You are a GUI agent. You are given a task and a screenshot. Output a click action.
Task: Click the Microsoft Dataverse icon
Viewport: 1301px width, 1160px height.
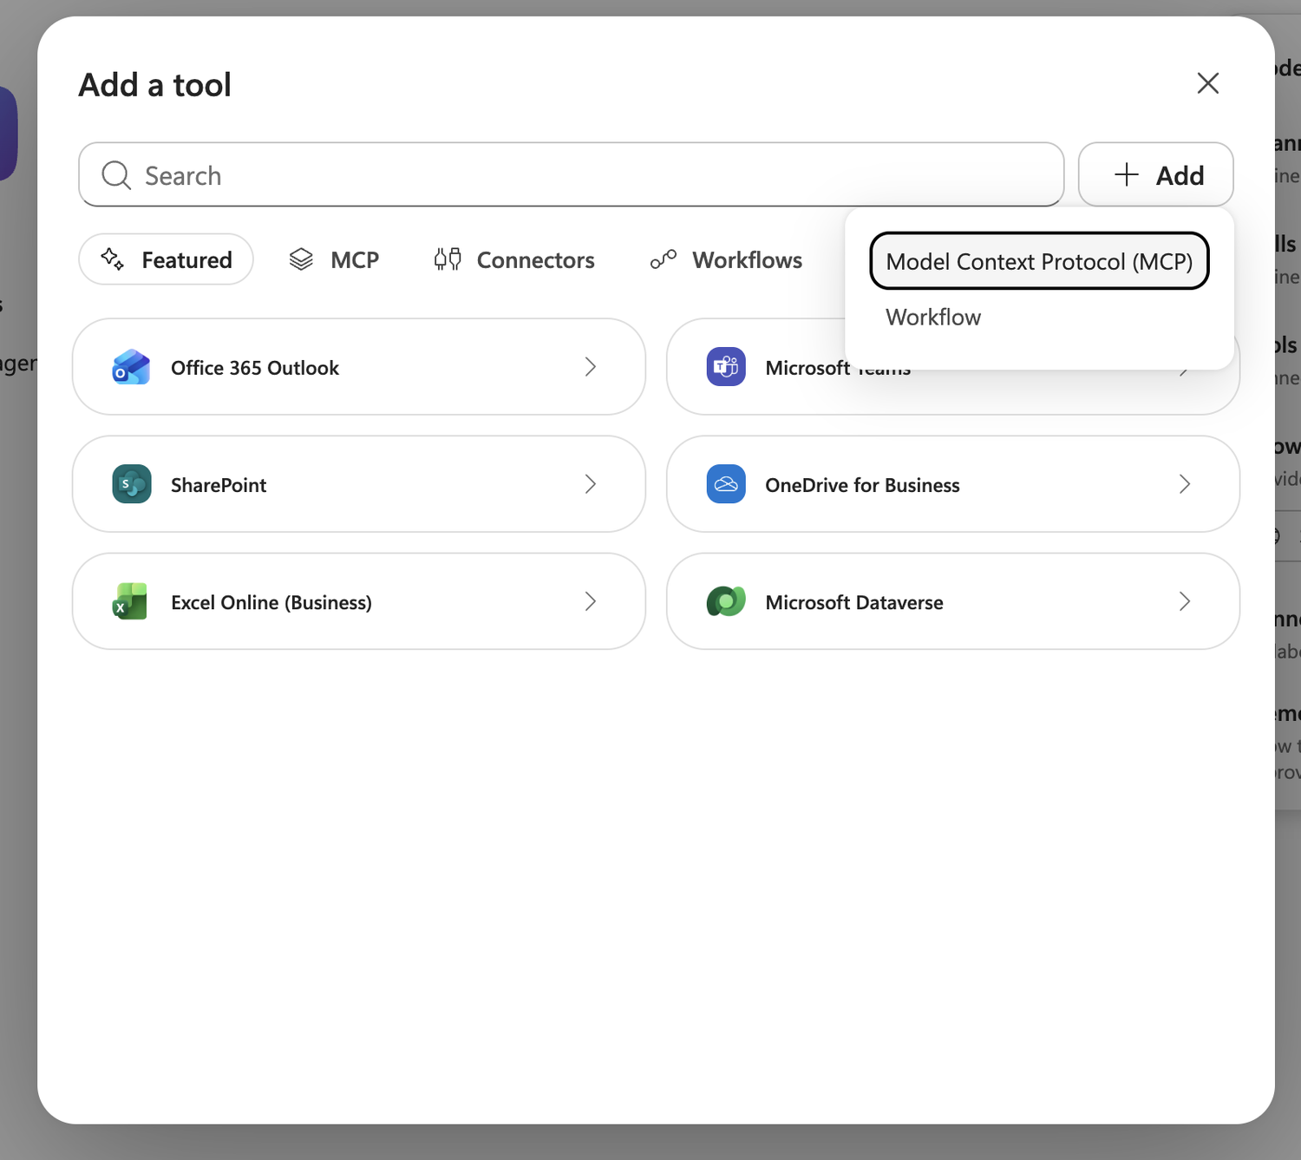click(x=726, y=601)
